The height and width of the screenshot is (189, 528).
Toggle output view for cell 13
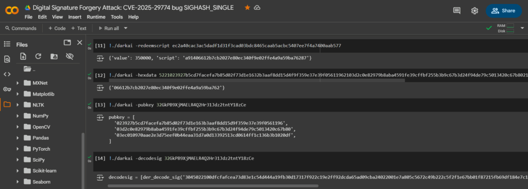(101, 117)
